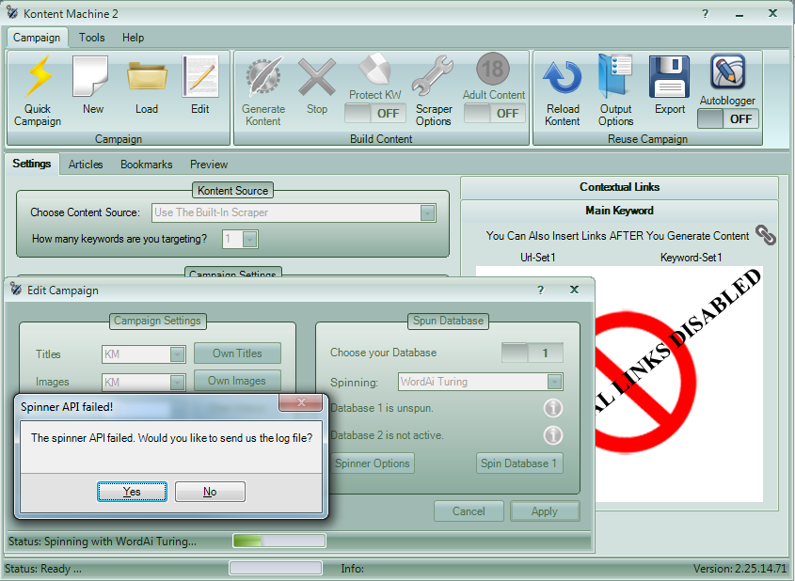The image size is (795, 581).
Task: Click the chain link icon in Contextual Links
Action: (x=766, y=235)
